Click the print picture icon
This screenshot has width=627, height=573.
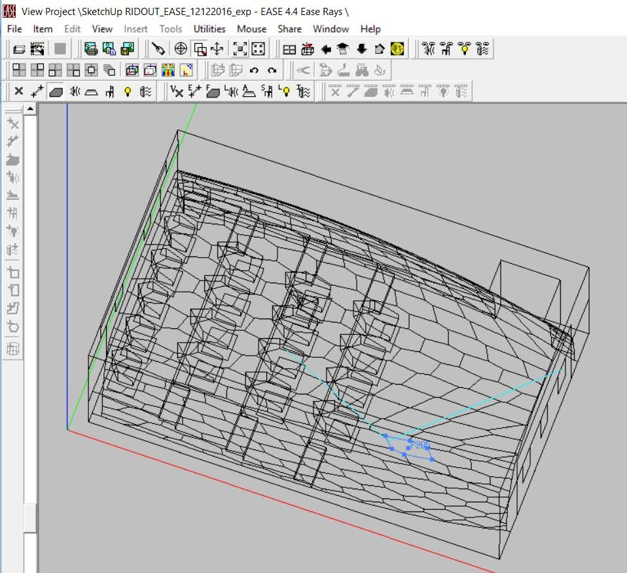pos(91,49)
